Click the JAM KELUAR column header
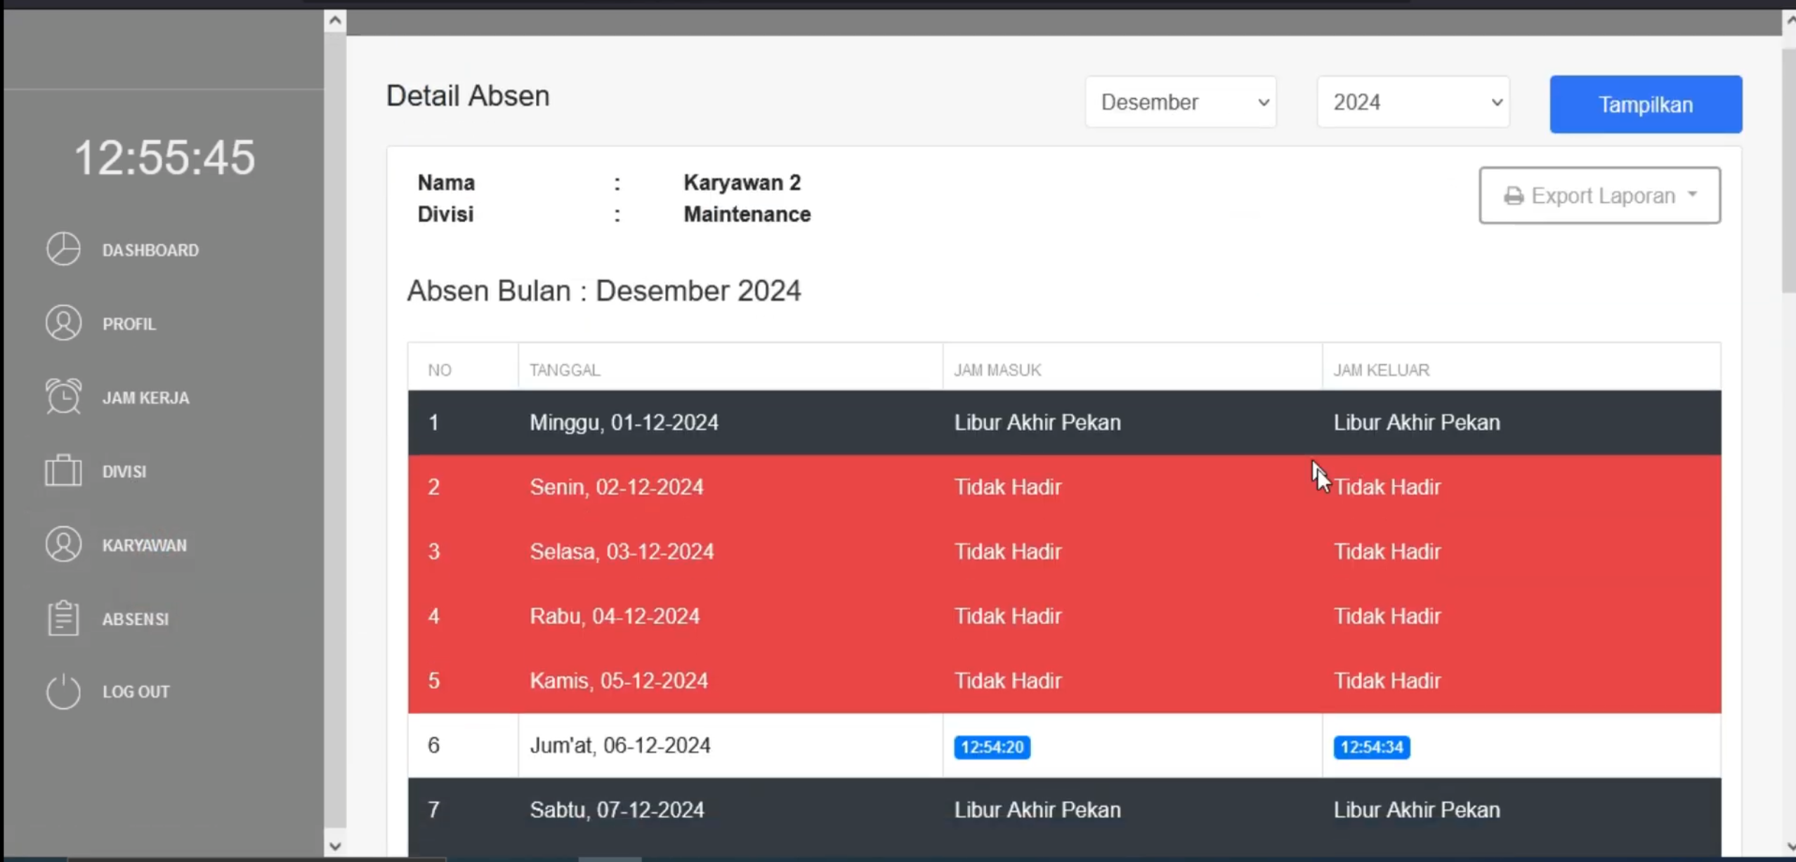Viewport: 1796px width, 862px height. click(1382, 370)
